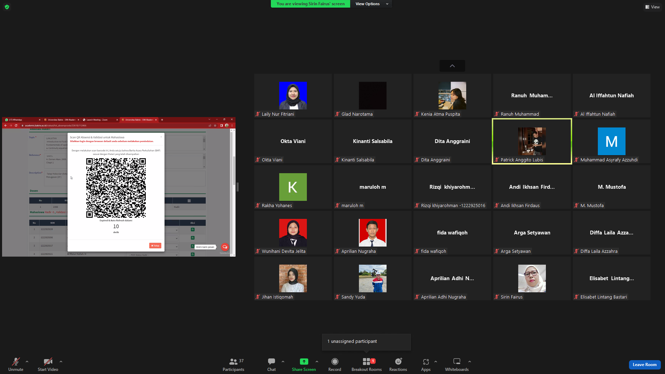The width and height of the screenshot is (665, 374).
Task: Expand the arrow next to Apps
Action: click(x=436, y=362)
